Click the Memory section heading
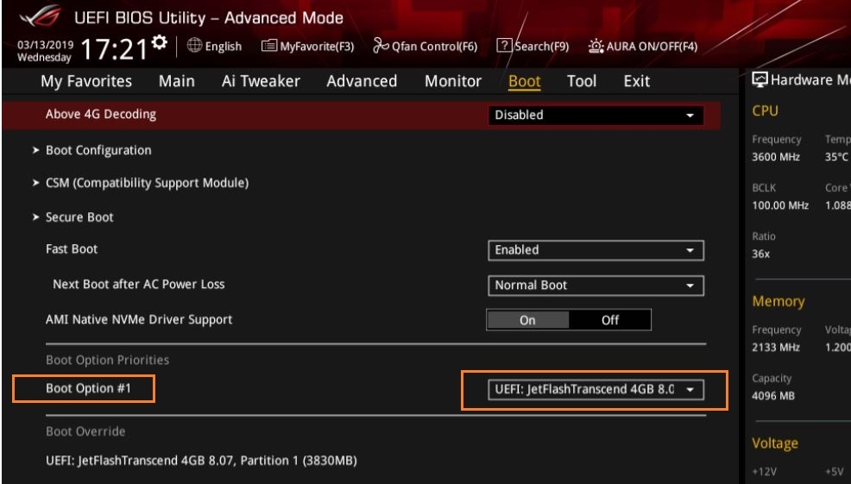The height and width of the screenshot is (484, 851). point(779,302)
